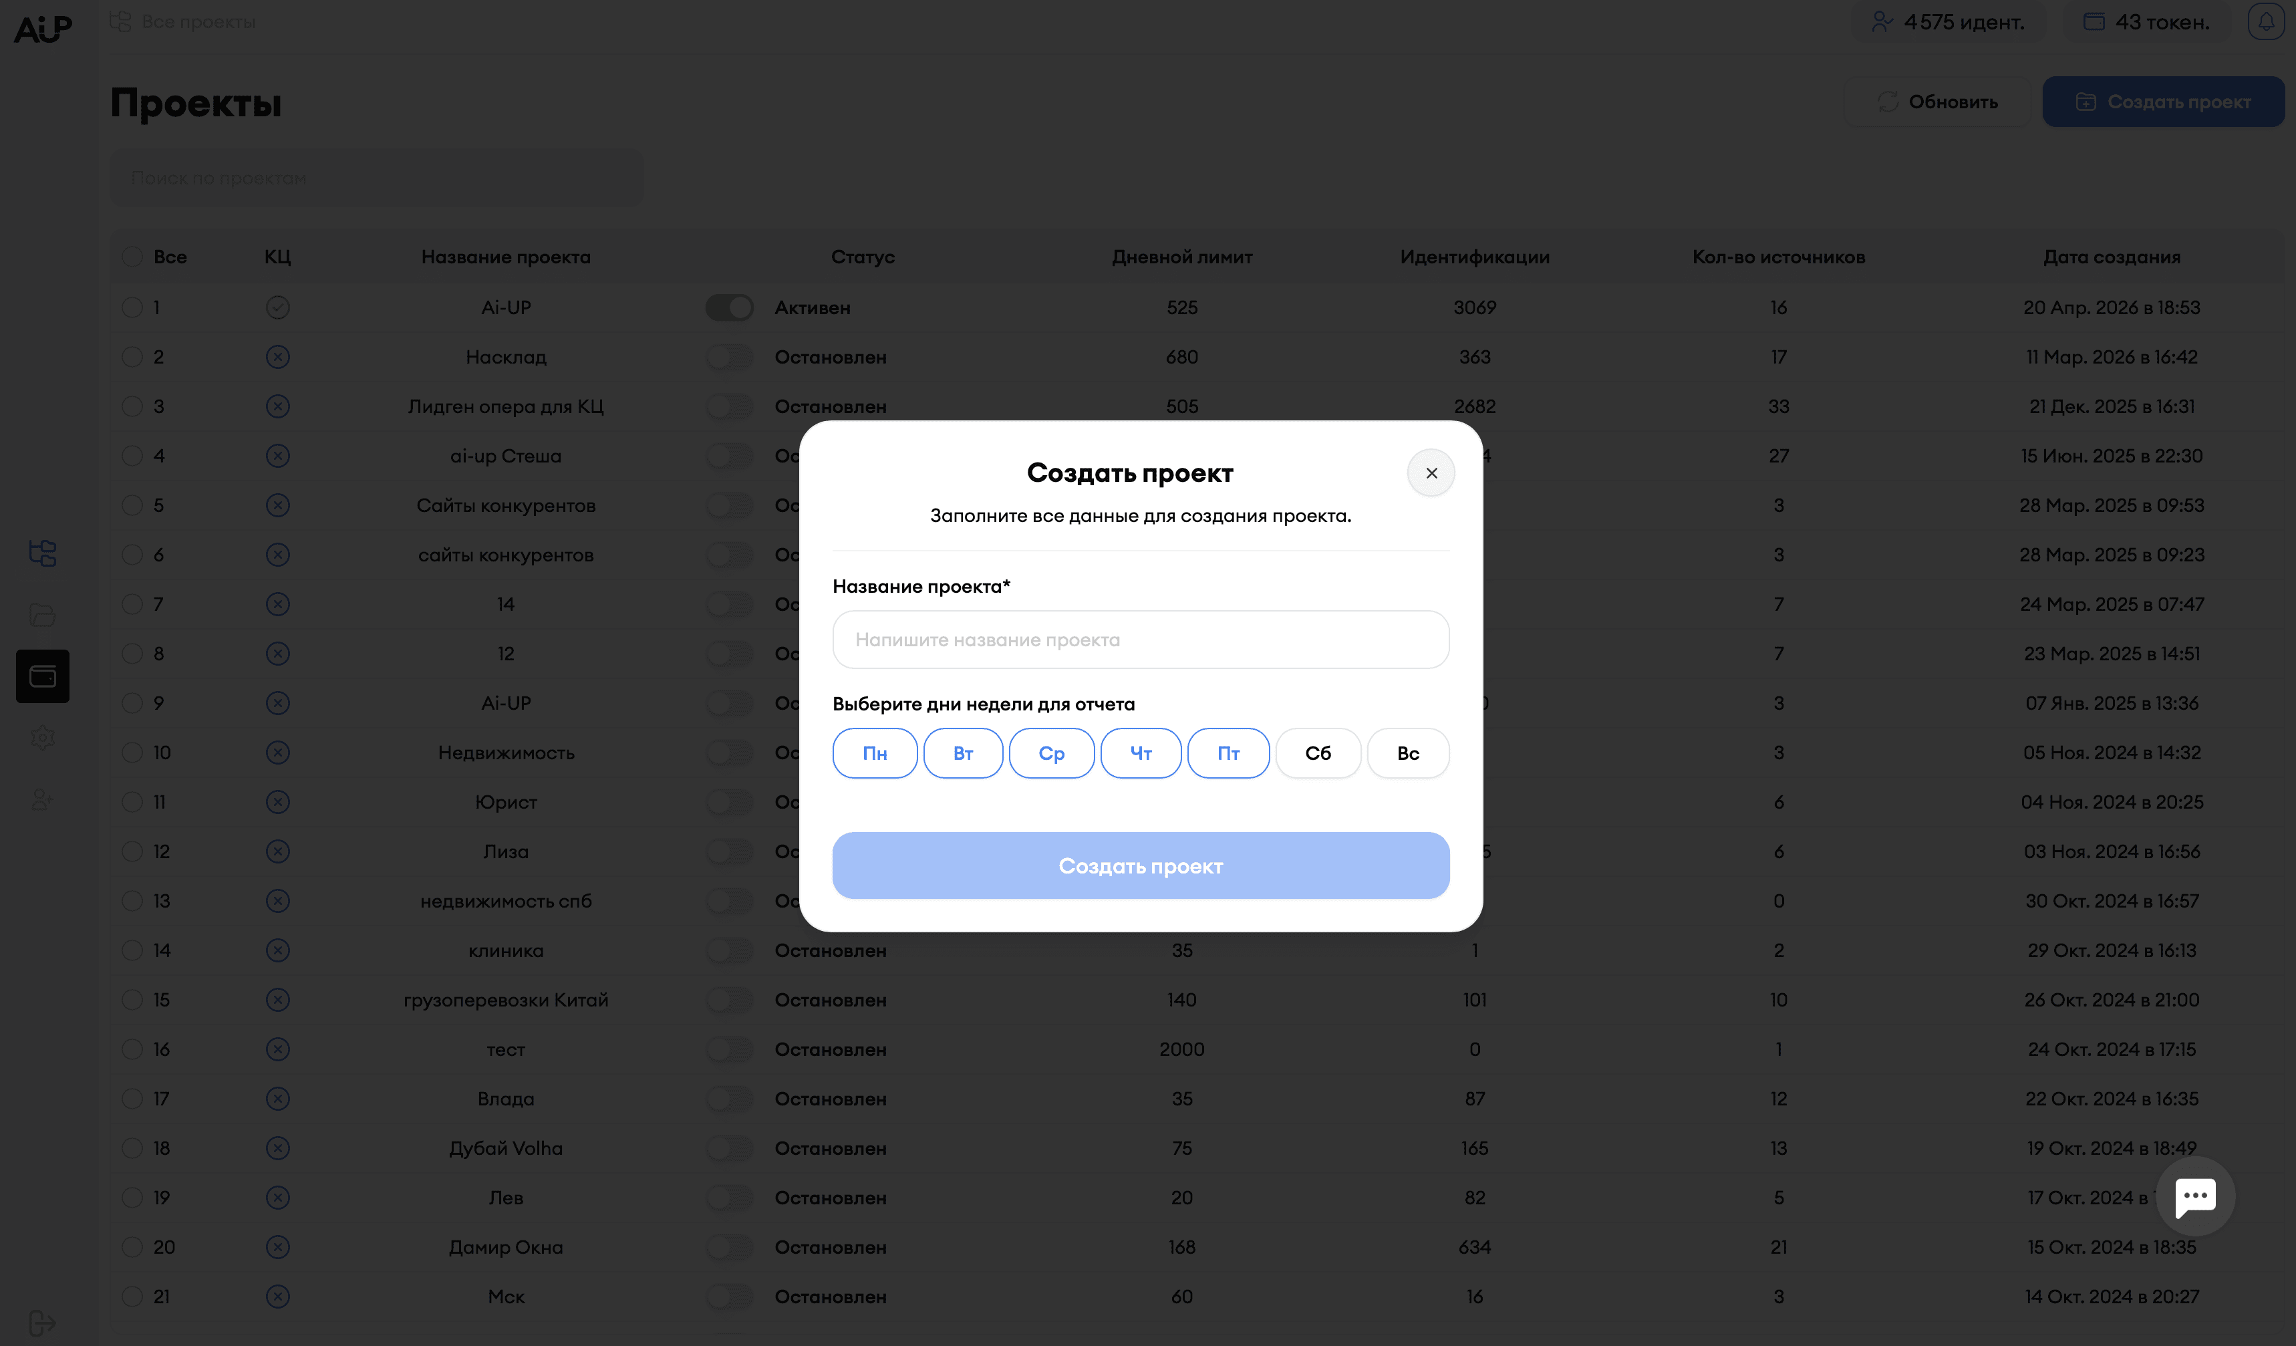2296x1346 pixels.
Task: Click the Все проекты breadcrumb
Action: pos(183,21)
